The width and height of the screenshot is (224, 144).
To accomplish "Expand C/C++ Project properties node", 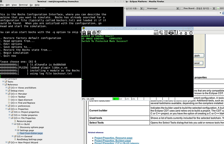I will [x=9, y=112].
